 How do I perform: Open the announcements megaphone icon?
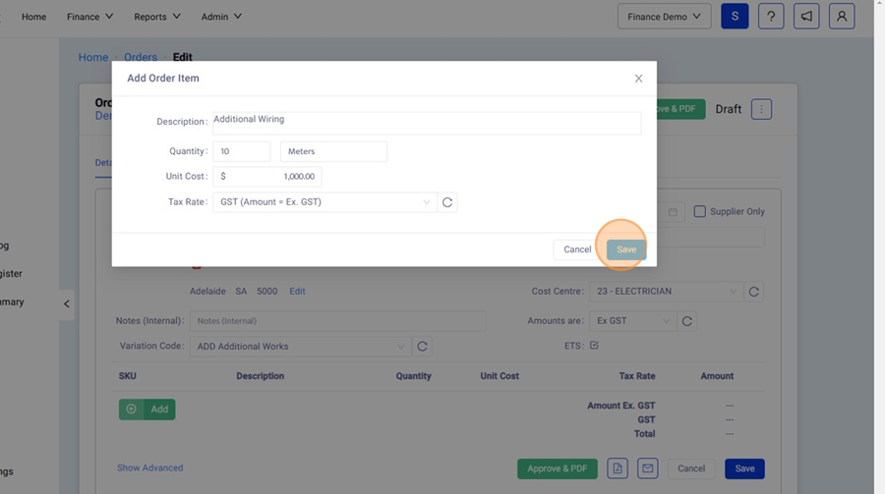coord(806,17)
